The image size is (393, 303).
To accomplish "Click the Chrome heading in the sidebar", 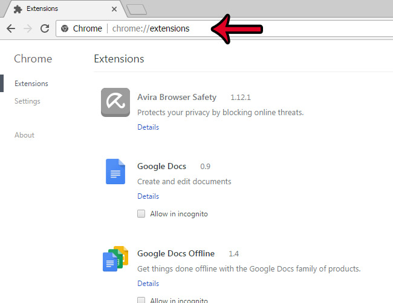I will [x=33, y=59].
